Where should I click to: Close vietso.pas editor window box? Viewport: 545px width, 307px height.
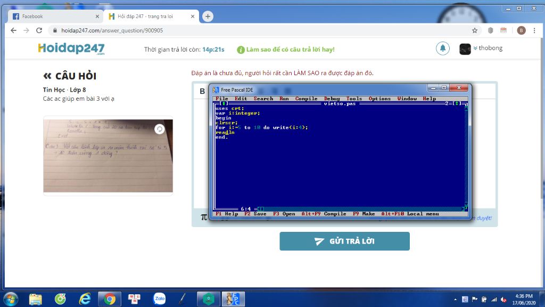click(224, 103)
